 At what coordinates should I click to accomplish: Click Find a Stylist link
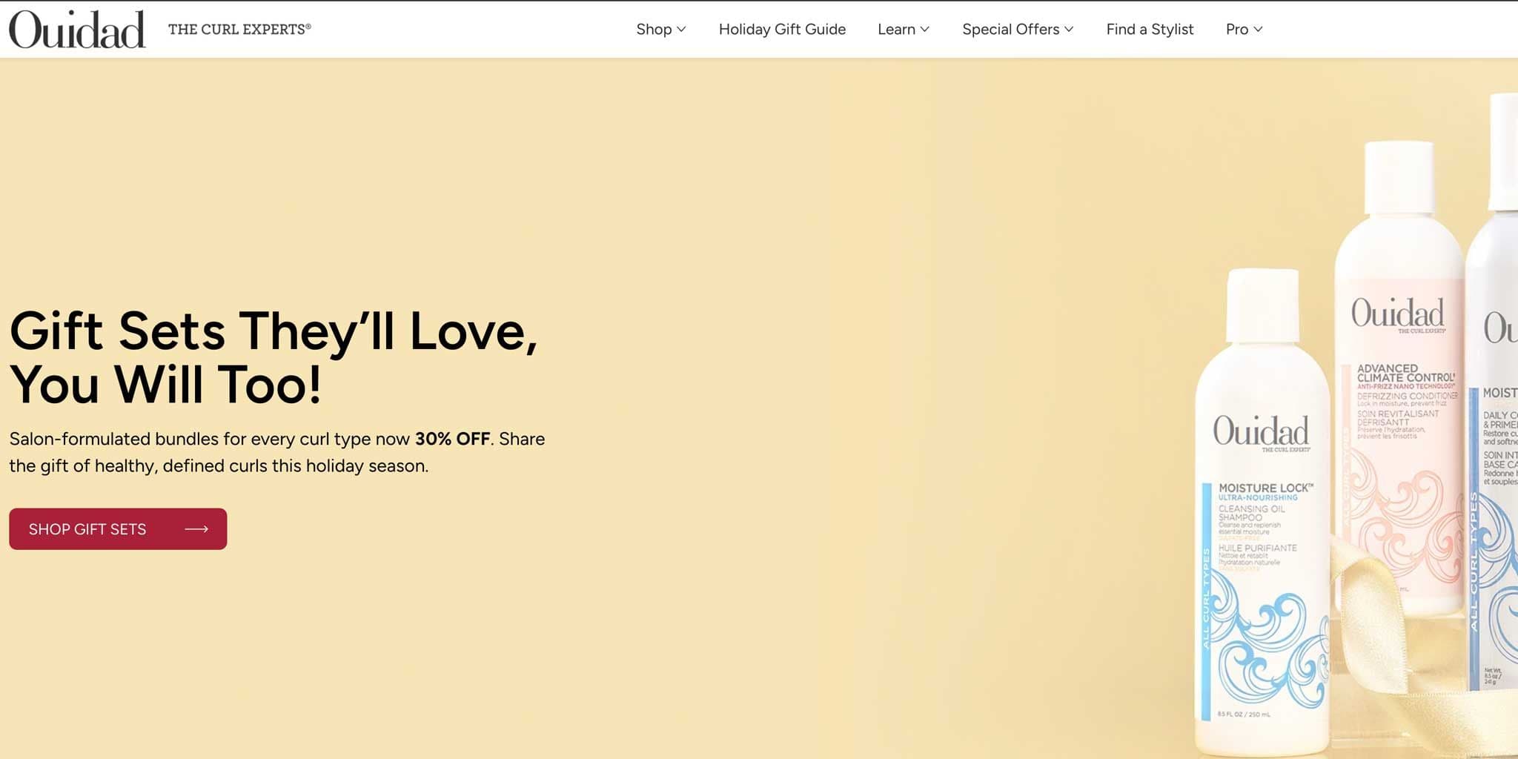pos(1150,30)
